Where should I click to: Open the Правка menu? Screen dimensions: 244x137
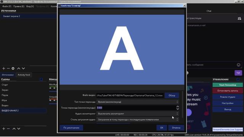[19, 6]
